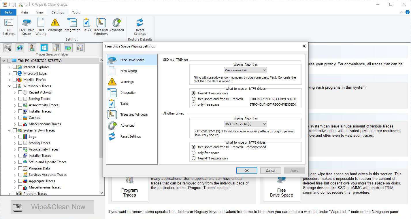Collapse the This PC tree node
Viewport: 411px width, 219px height.
4,61
